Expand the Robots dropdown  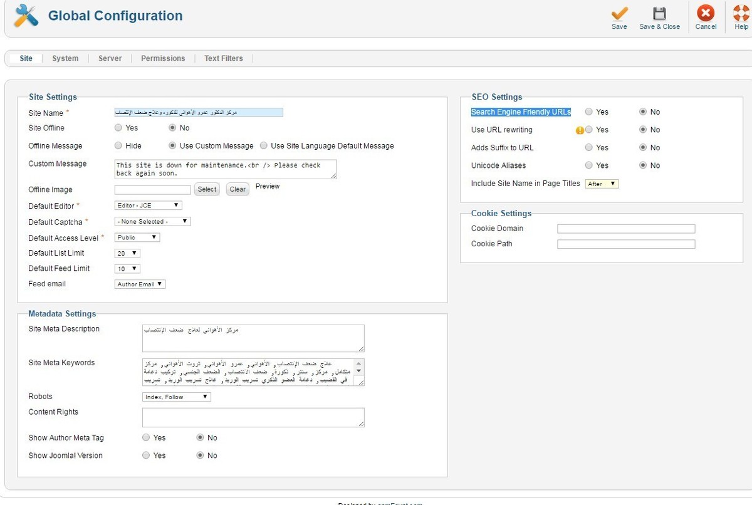(x=177, y=397)
